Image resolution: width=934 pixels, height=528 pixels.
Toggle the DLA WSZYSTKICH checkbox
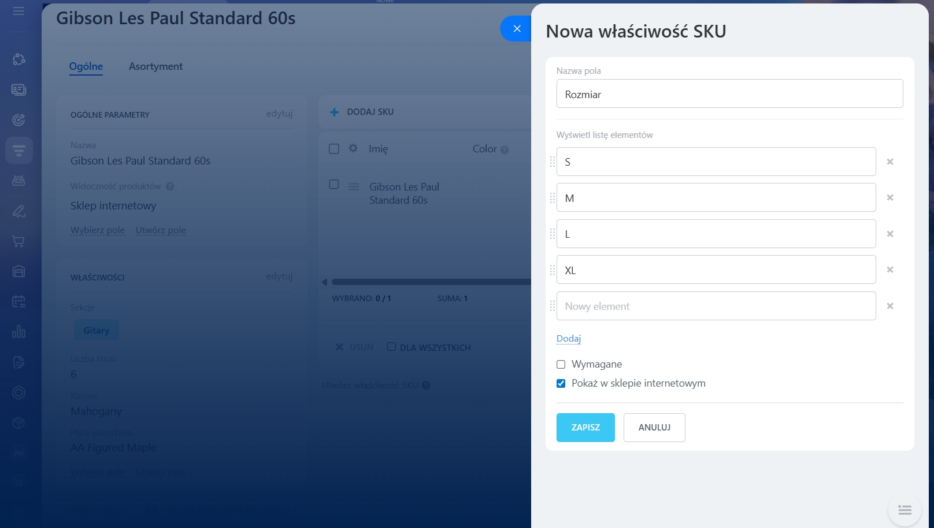point(391,347)
